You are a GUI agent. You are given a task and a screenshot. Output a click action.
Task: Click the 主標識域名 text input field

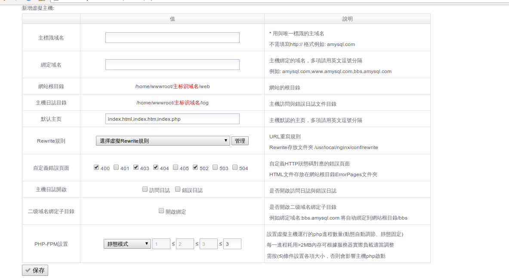[172, 38]
